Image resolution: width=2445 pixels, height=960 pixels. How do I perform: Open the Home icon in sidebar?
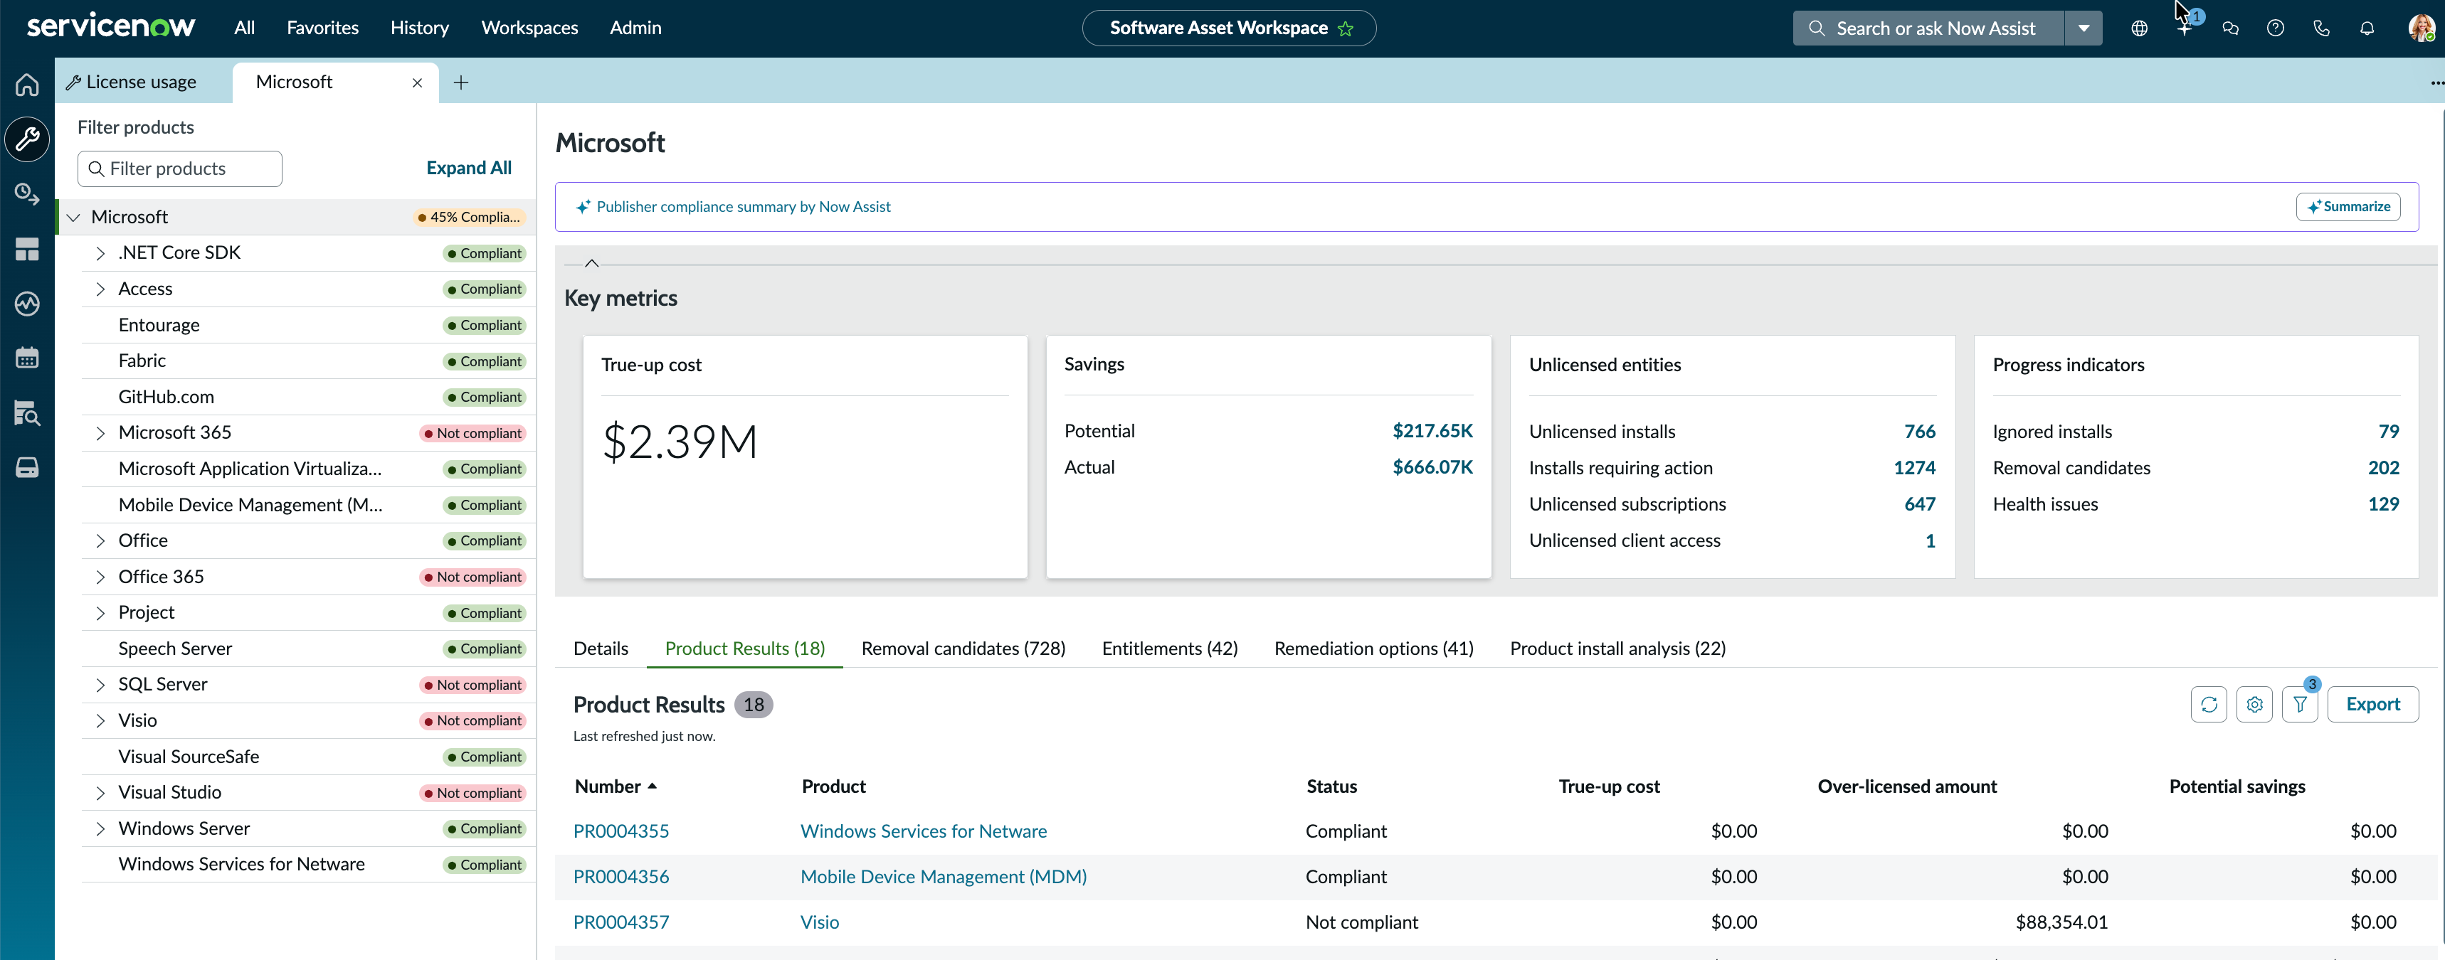click(26, 85)
